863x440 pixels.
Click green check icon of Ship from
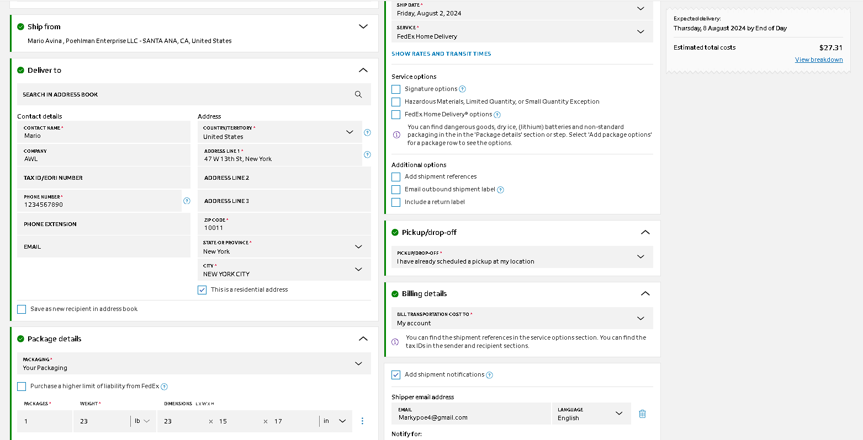pos(21,26)
